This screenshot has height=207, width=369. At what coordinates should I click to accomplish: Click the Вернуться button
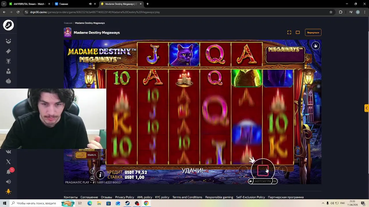coord(313,32)
